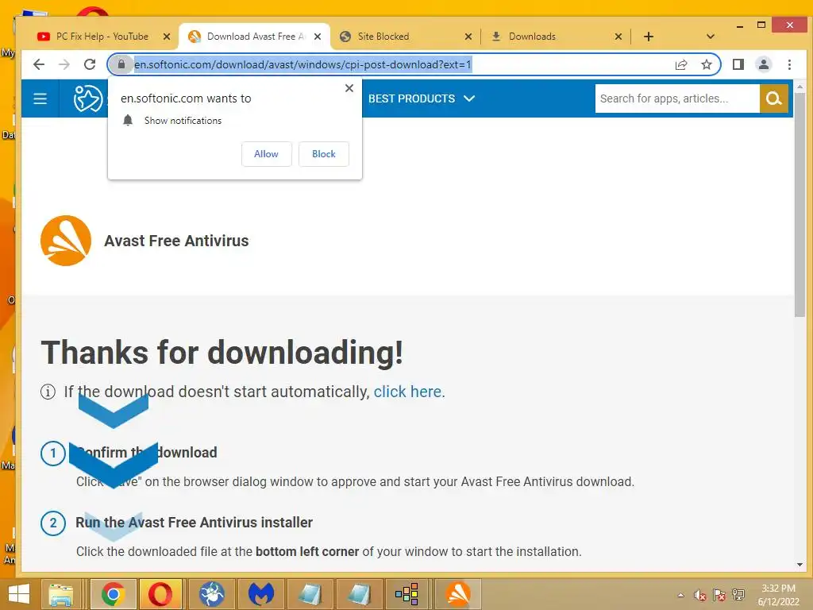Open the colored blocks taskbar app
This screenshot has height=610, width=813.
pyautogui.click(x=407, y=594)
